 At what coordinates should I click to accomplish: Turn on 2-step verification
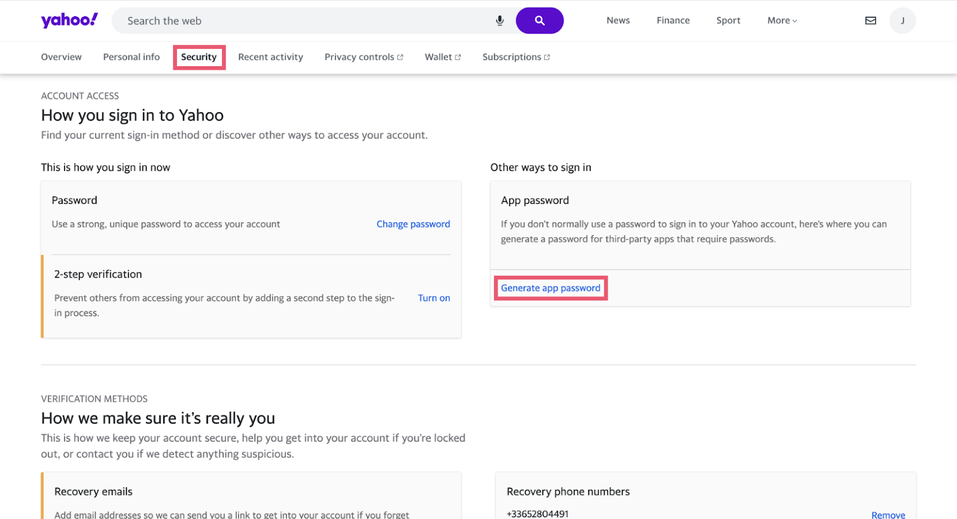click(x=434, y=298)
